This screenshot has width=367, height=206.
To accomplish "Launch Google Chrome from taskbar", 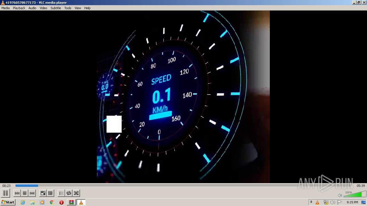I will pyautogui.click(x=52, y=202).
